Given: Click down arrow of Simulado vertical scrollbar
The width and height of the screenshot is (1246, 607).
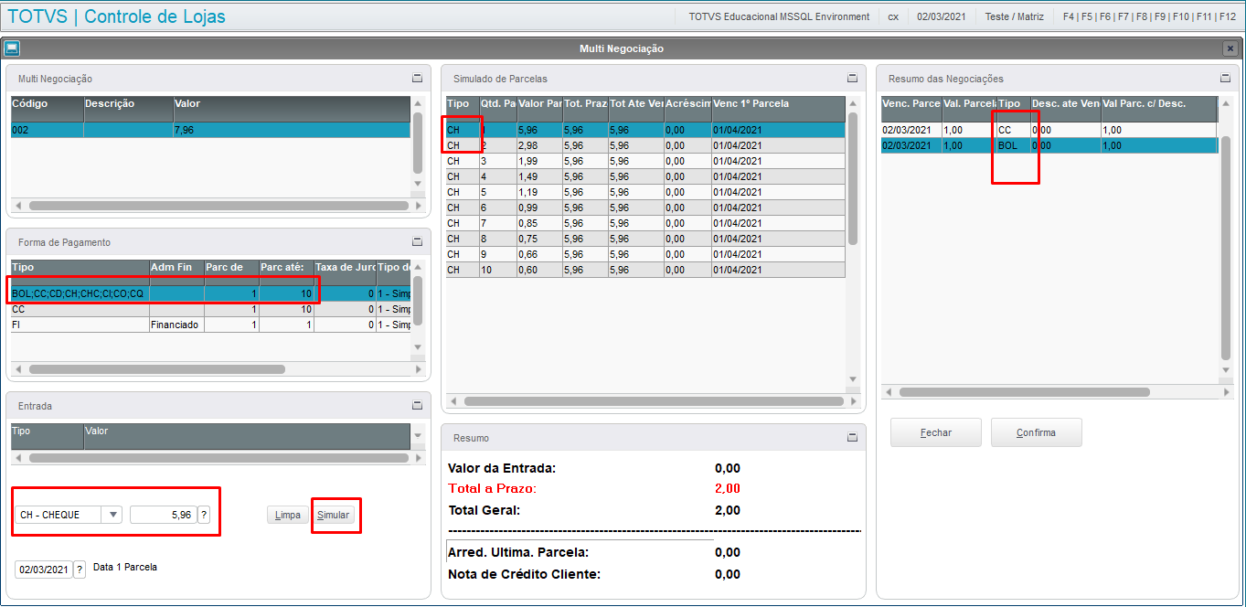Looking at the screenshot, I should click(853, 379).
